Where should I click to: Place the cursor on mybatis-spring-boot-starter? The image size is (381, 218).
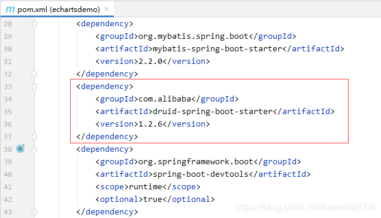[217, 49]
